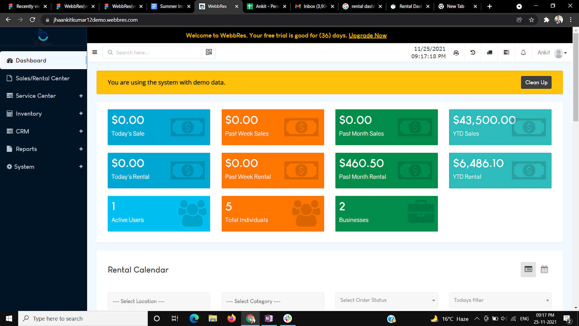Click the 11/25/2021 date in header
579x326 pixels.
[x=430, y=49]
